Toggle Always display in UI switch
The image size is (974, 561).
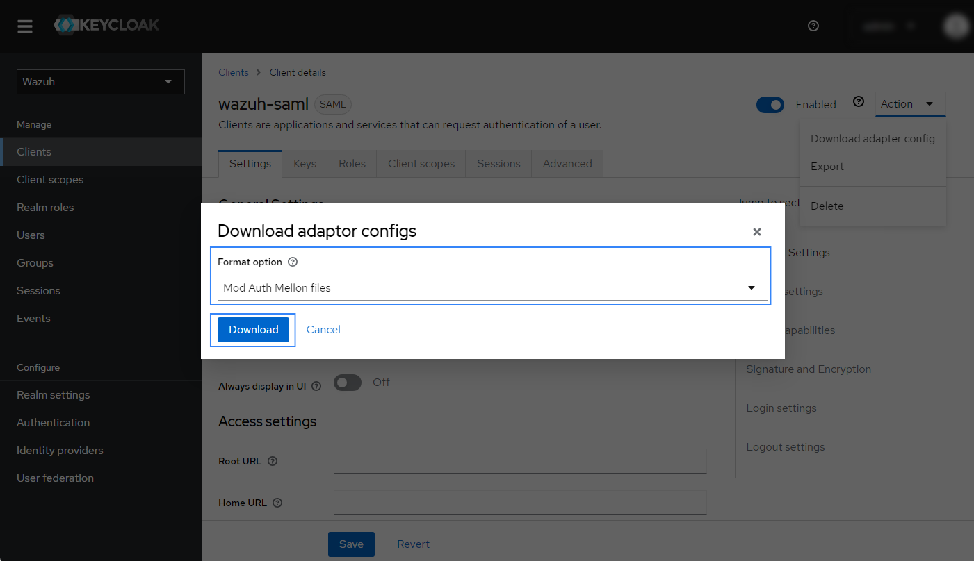(x=348, y=383)
